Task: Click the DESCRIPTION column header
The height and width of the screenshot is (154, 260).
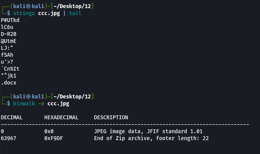Action: click(111, 117)
